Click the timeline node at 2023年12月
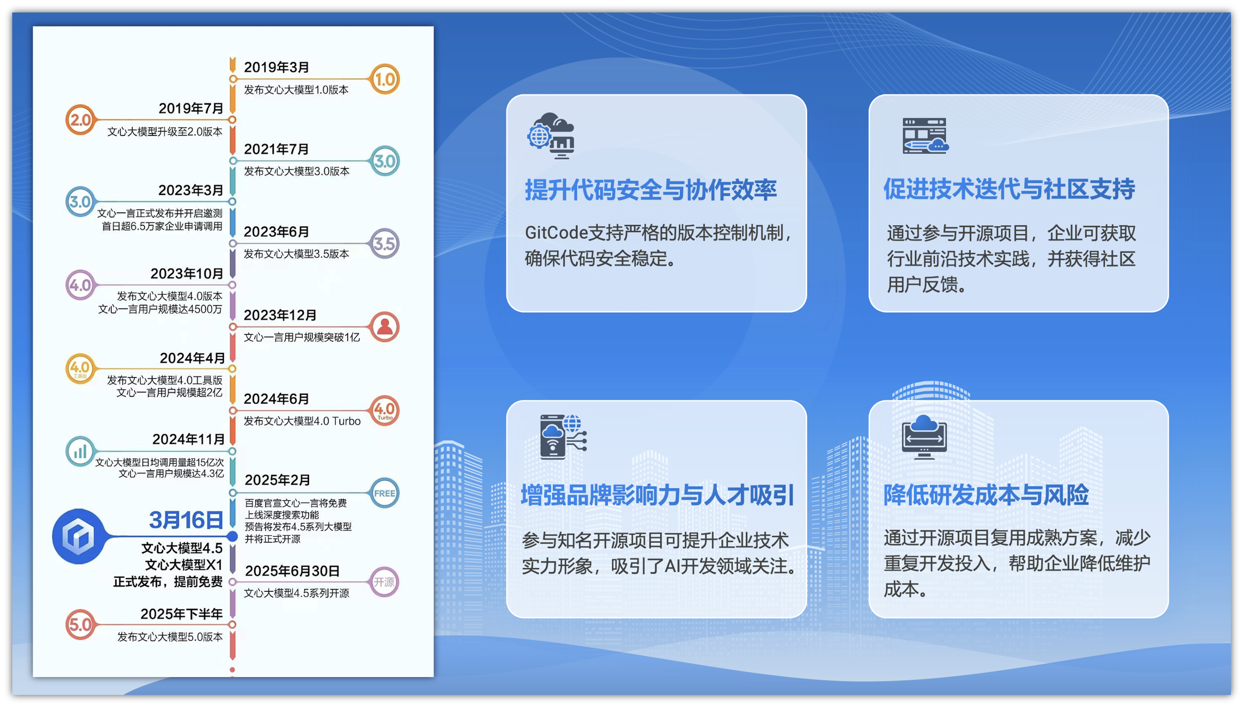The image size is (1242, 709). (233, 327)
